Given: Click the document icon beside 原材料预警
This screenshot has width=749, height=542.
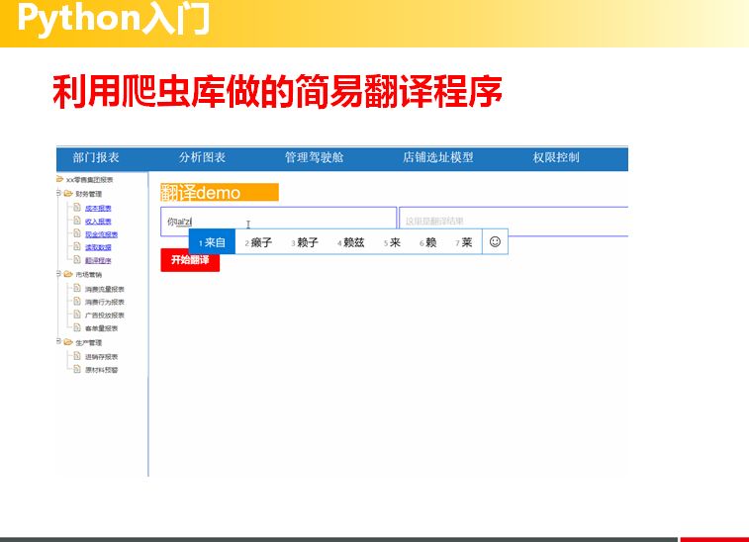Looking at the screenshot, I should point(77,369).
